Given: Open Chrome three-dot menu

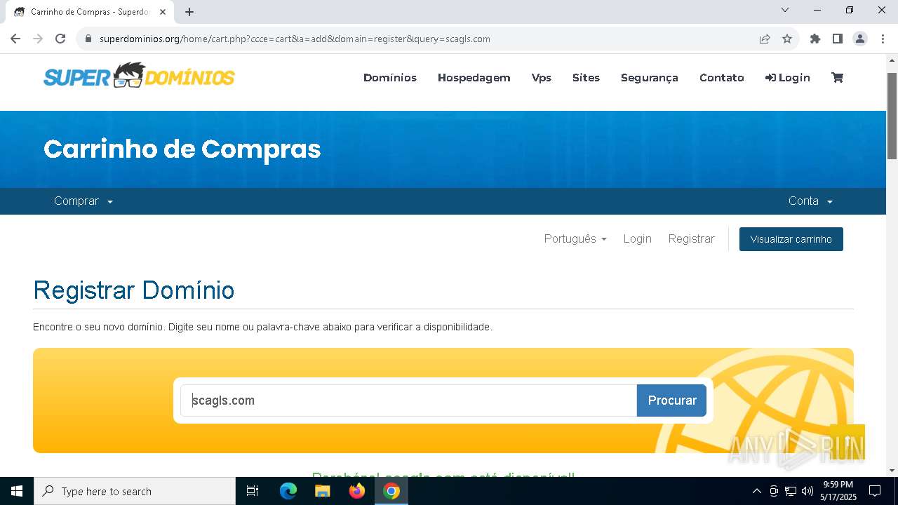Looking at the screenshot, I should tap(883, 39).
